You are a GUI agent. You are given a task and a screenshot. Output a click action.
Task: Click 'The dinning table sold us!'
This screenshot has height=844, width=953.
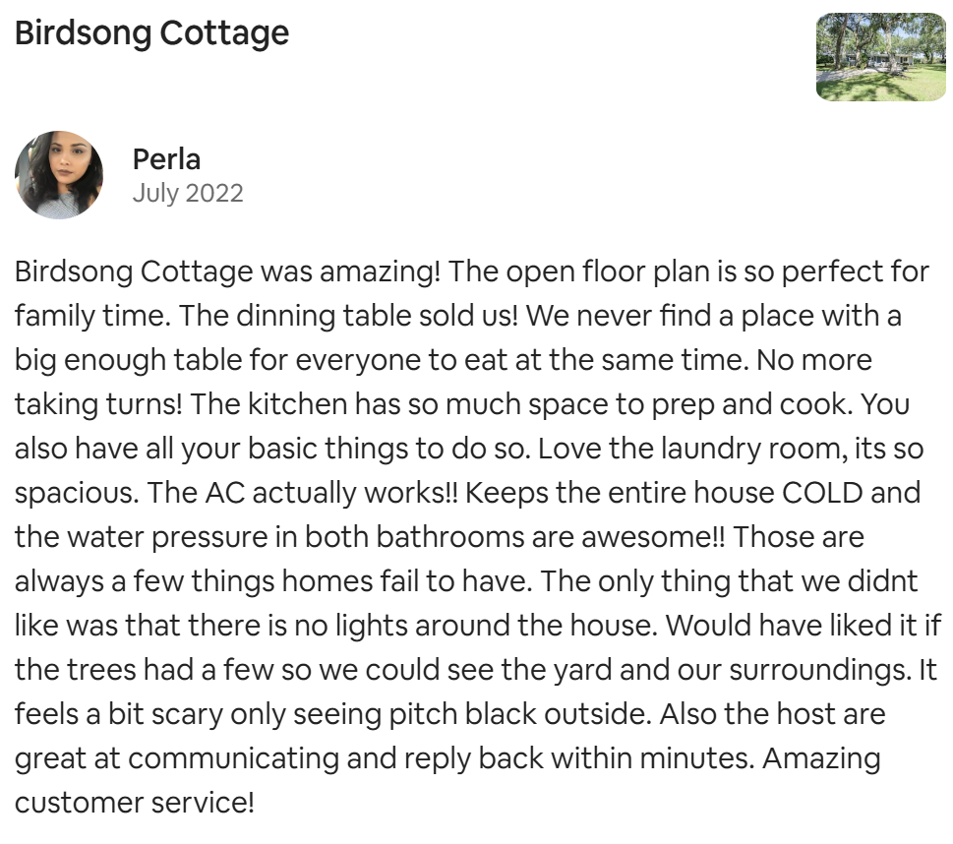tap(348, 316)
